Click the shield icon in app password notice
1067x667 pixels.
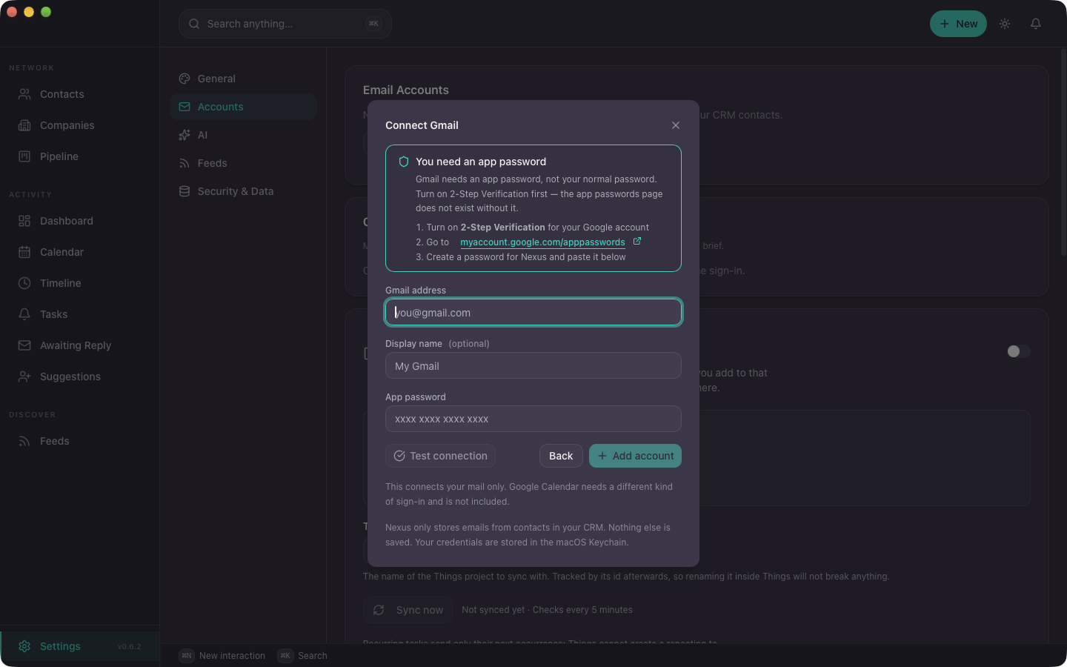coord(404,162)
